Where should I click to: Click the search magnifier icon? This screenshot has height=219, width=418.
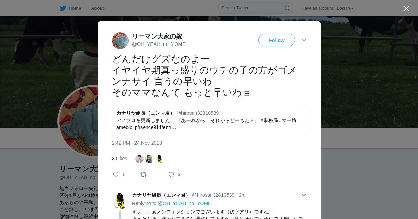click(x=287, y=8)
